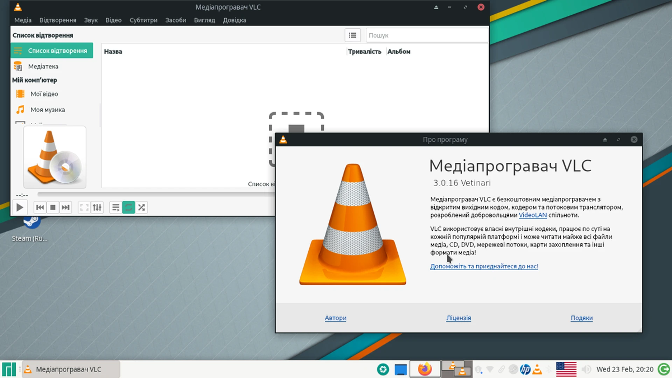Click the Медіатека database icon

18,66
